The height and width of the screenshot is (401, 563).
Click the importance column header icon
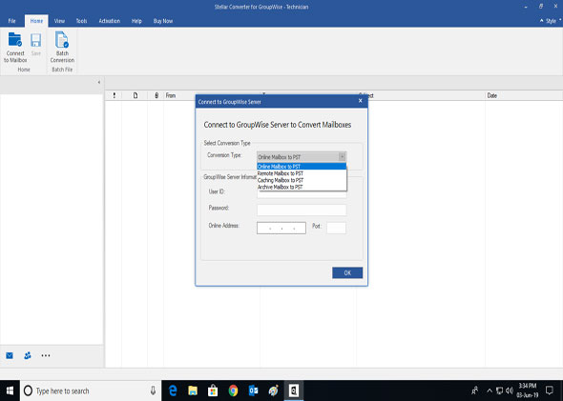(x=115, y=95)
